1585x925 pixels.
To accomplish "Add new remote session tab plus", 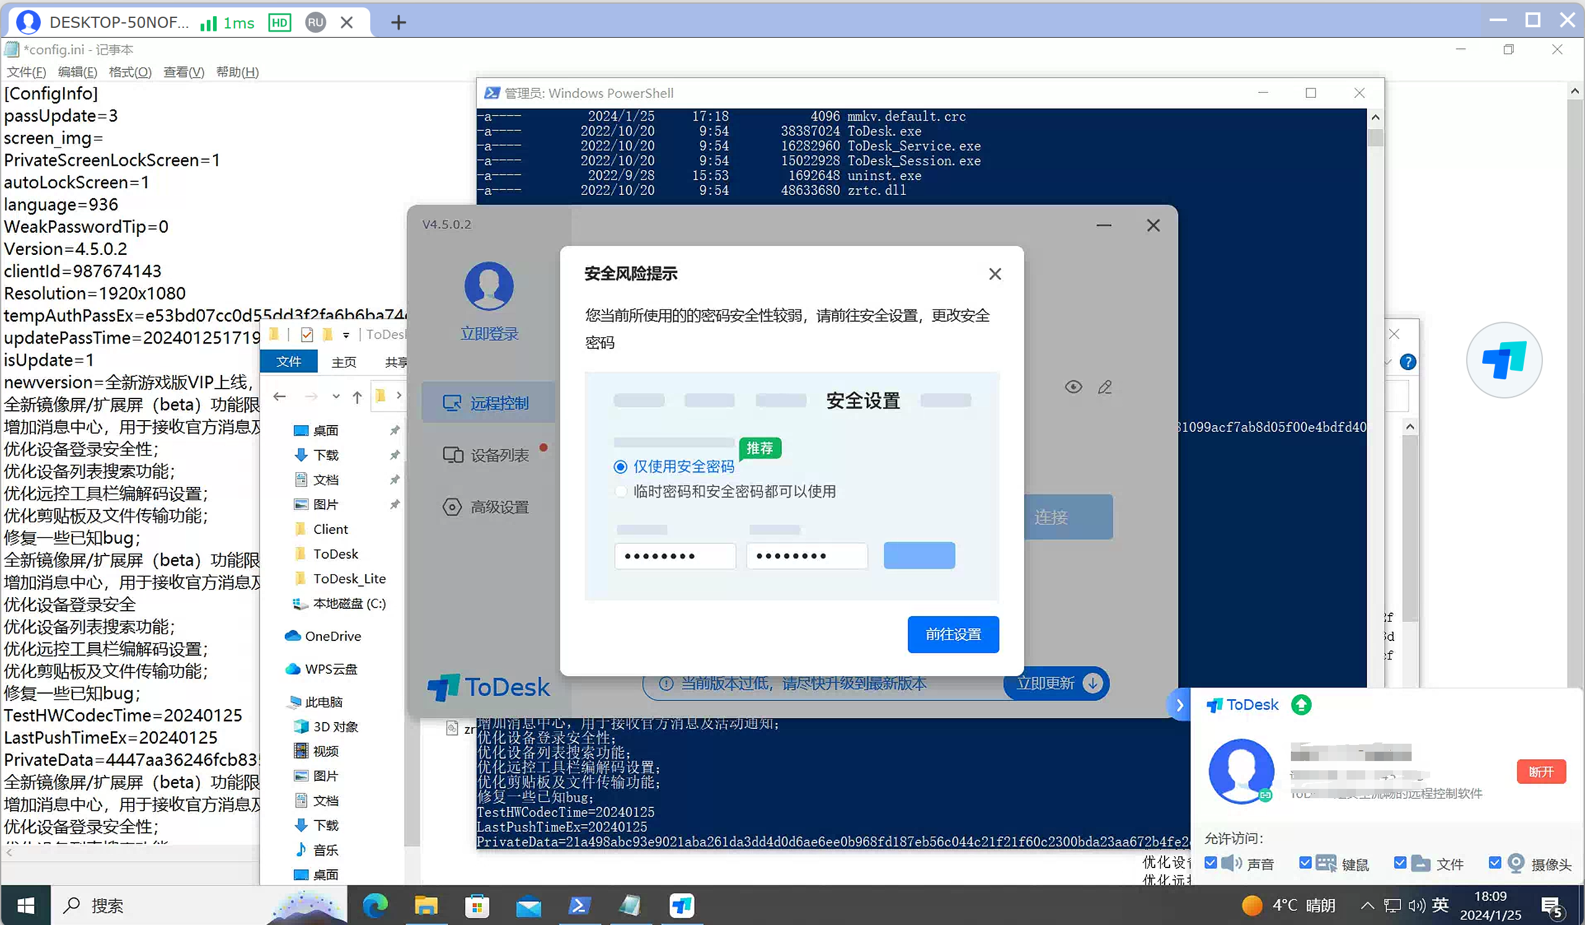I will coord(398,23).
